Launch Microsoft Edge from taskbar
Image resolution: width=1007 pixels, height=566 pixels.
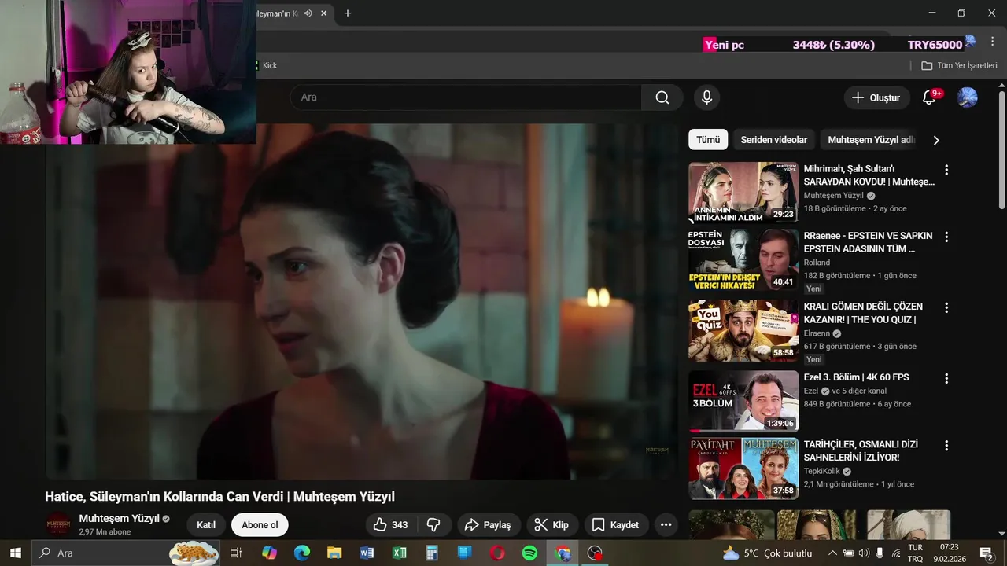click(x=302, y=553)
